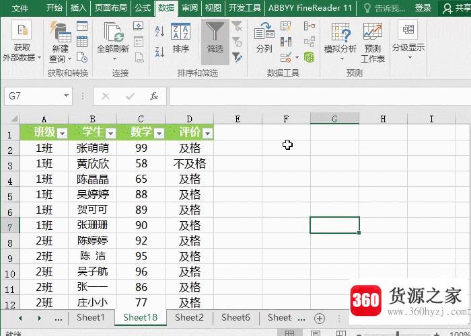
Task: Expand the 分级显示 dropdown arrow
Action: tap(410, 57)
